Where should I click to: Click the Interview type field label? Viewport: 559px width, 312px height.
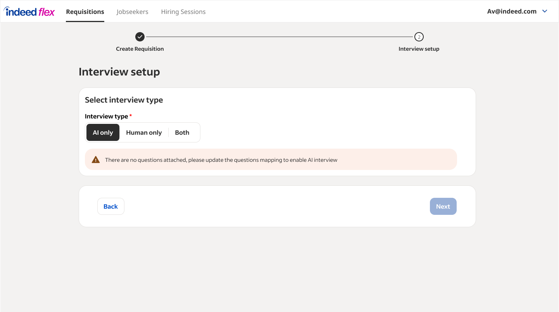point(106,116)
